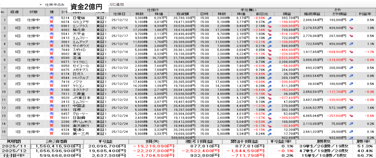Click the さや損益 up arrow in row 1
Image resolution: width=376 pixels, height=158 pixels.
point(351,20)
